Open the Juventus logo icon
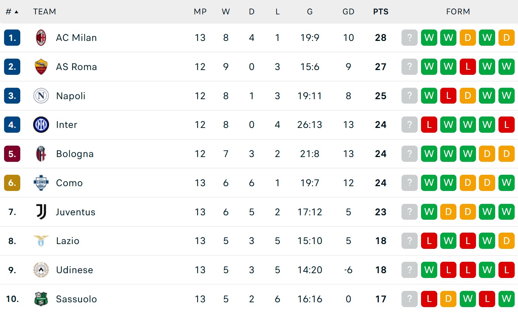 pos(41,212)
